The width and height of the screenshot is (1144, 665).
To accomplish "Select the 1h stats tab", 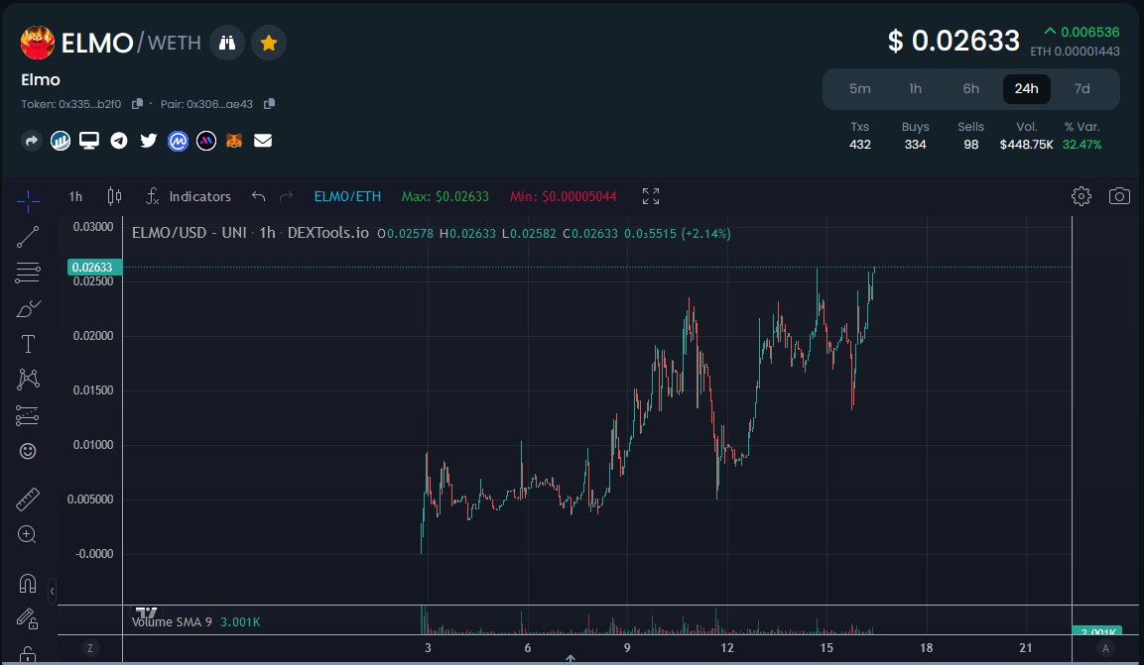I will 915,89.
